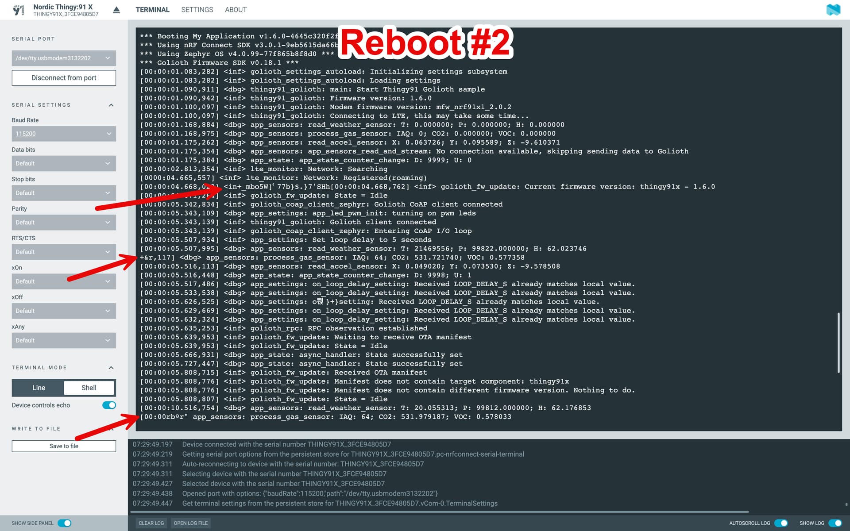Click terminal line 'Booting My Application v1.6.0'

(x=239, y=36)
